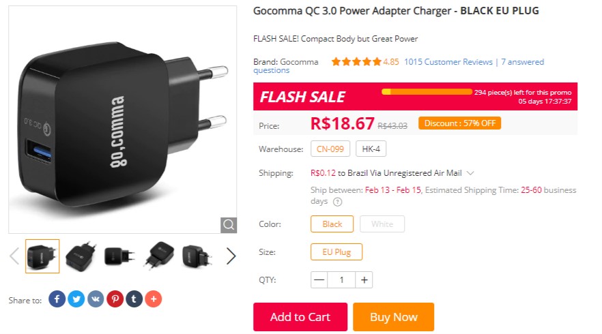Click the Buy Now button
This screenshot has width=602, height=334.
point(394,317)
